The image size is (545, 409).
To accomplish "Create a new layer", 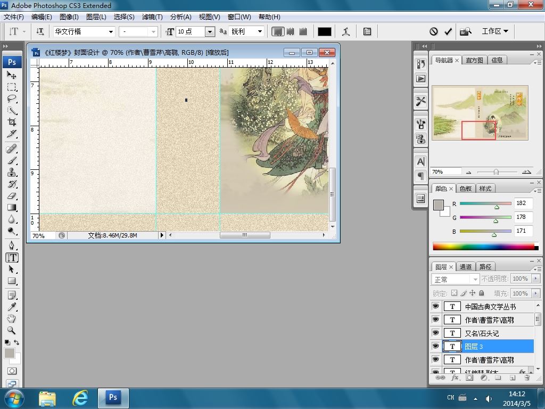I will [513, 378].
